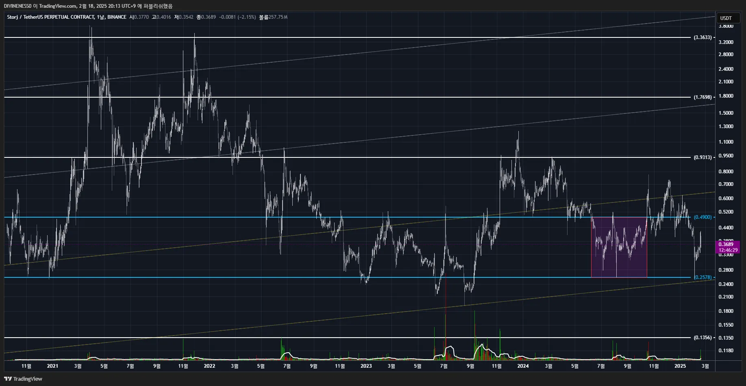746x386 pixels.
Task: Click the 2024 label on time axis
Action: point(523,366)
